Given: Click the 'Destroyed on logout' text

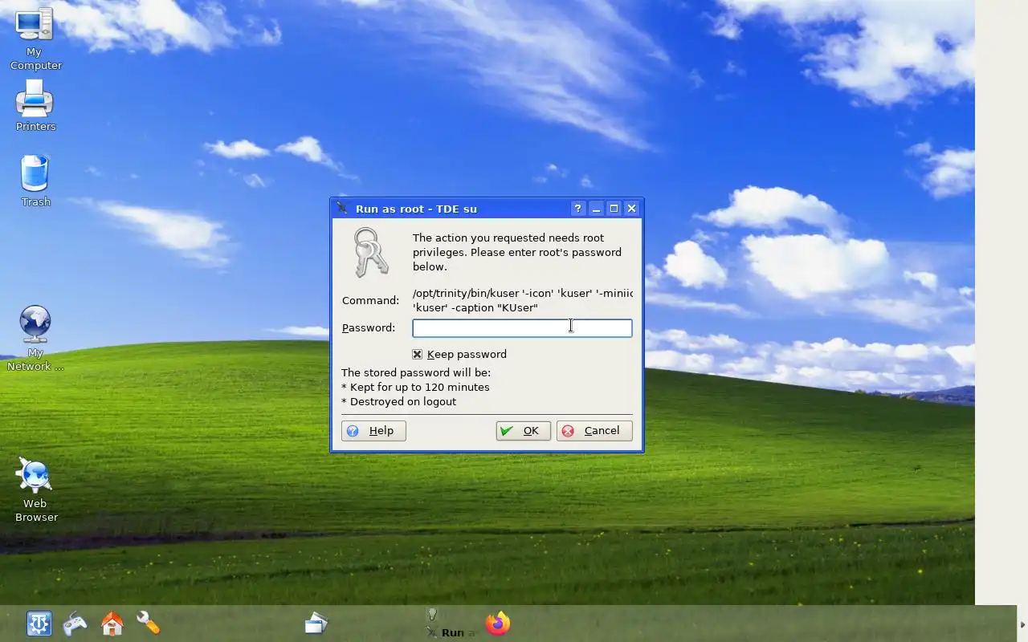Looking at the screenshot, I should coord(398,401).
